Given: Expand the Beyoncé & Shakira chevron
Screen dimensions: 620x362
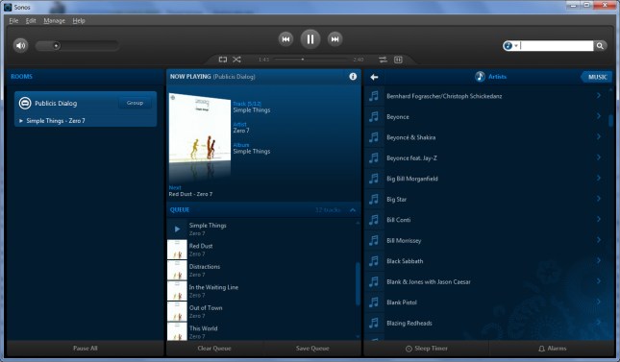Looking at the screenshot, I should tap(599, 136).
